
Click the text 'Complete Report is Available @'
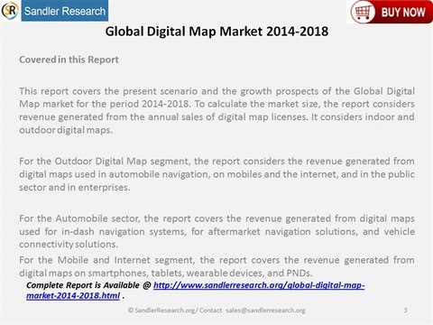tap(88, 285)
